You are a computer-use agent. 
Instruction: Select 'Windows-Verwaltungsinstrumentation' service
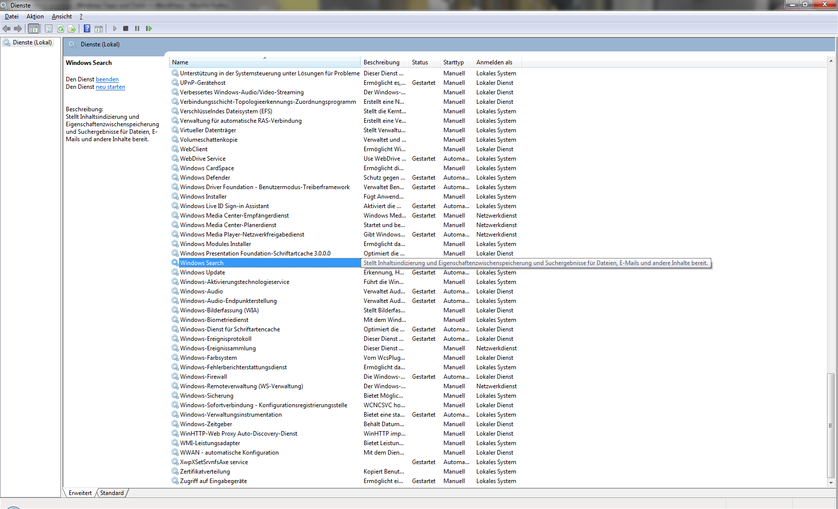click(x=231, y=415)
